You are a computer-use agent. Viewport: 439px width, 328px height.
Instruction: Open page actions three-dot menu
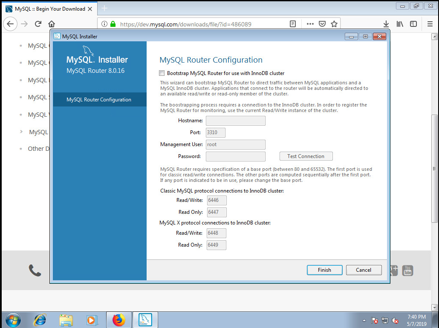310,24
